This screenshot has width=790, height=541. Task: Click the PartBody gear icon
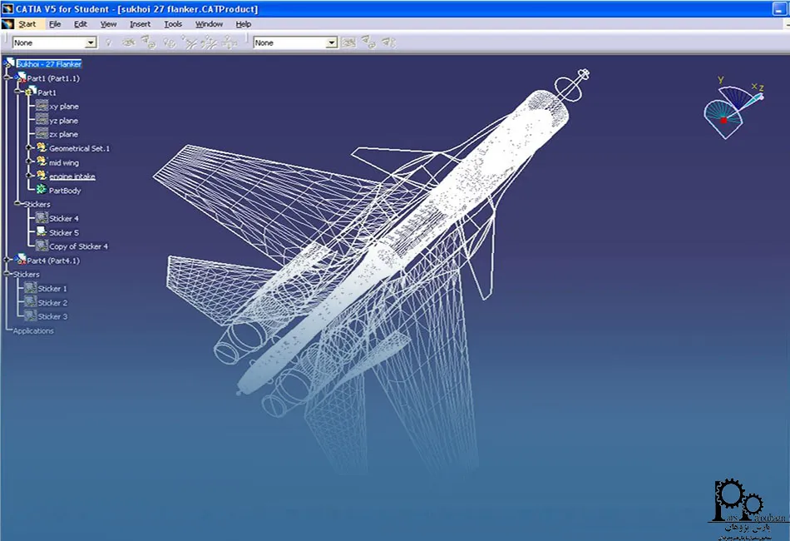tap(42, 191)
